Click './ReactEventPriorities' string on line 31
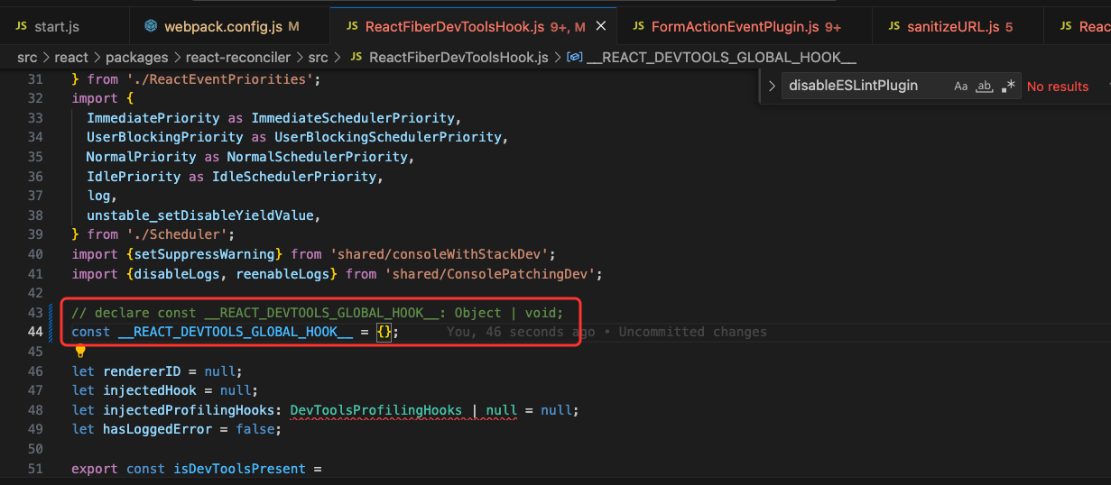Image resolution: width=1111 pixels, height=485 pixels. (x=219, y=79)
